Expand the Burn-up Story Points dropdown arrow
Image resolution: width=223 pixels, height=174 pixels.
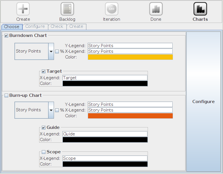pos(51,110)
